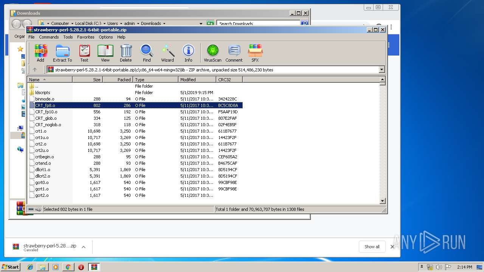Select file CRT_noglob.o
484x272 pixels.
(x=135, y=125)
